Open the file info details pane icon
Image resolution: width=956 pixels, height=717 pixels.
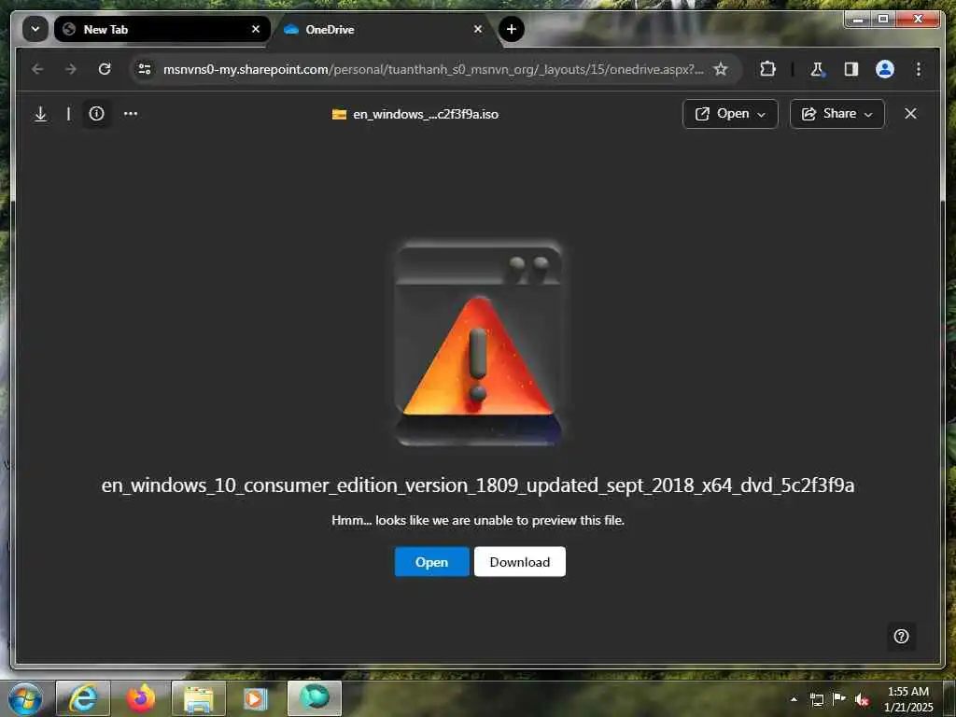click(x=96, y=113)
